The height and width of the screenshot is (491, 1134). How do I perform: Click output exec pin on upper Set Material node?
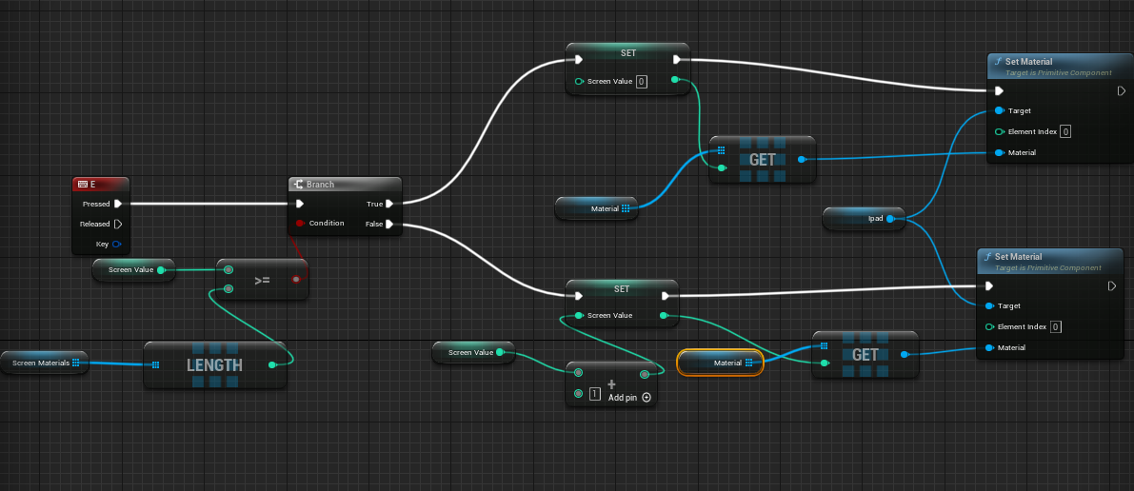coord(1122,91)
